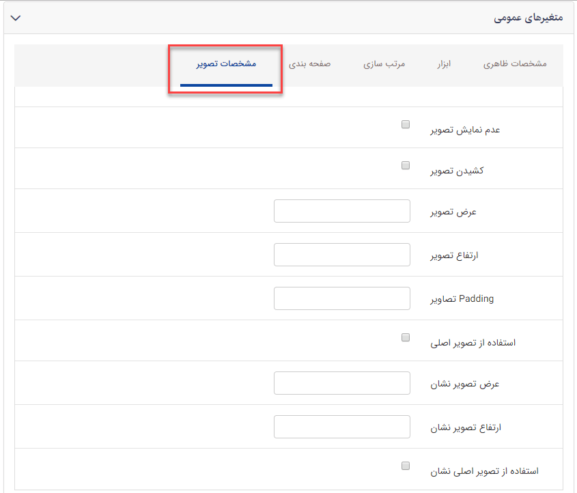Screen dimensions: 577x493
Task: Click the عرض تصویر input field
Action: [x=341, y=211]
